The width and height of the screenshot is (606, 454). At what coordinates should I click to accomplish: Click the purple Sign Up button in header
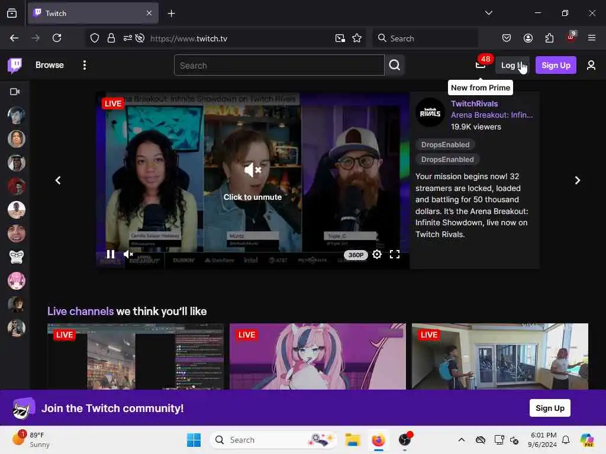[556, 65]
